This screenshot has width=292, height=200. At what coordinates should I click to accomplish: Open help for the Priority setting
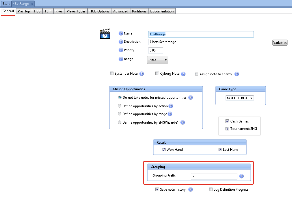[121, 50]
